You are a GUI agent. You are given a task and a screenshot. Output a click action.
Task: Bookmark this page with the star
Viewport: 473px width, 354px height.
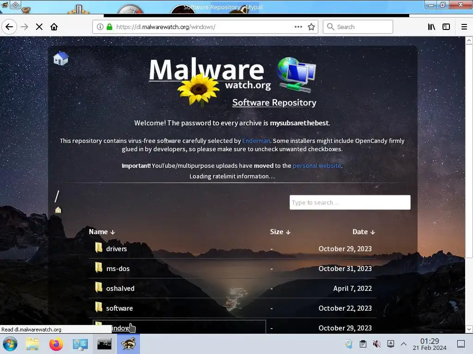(x=311, y=27)
